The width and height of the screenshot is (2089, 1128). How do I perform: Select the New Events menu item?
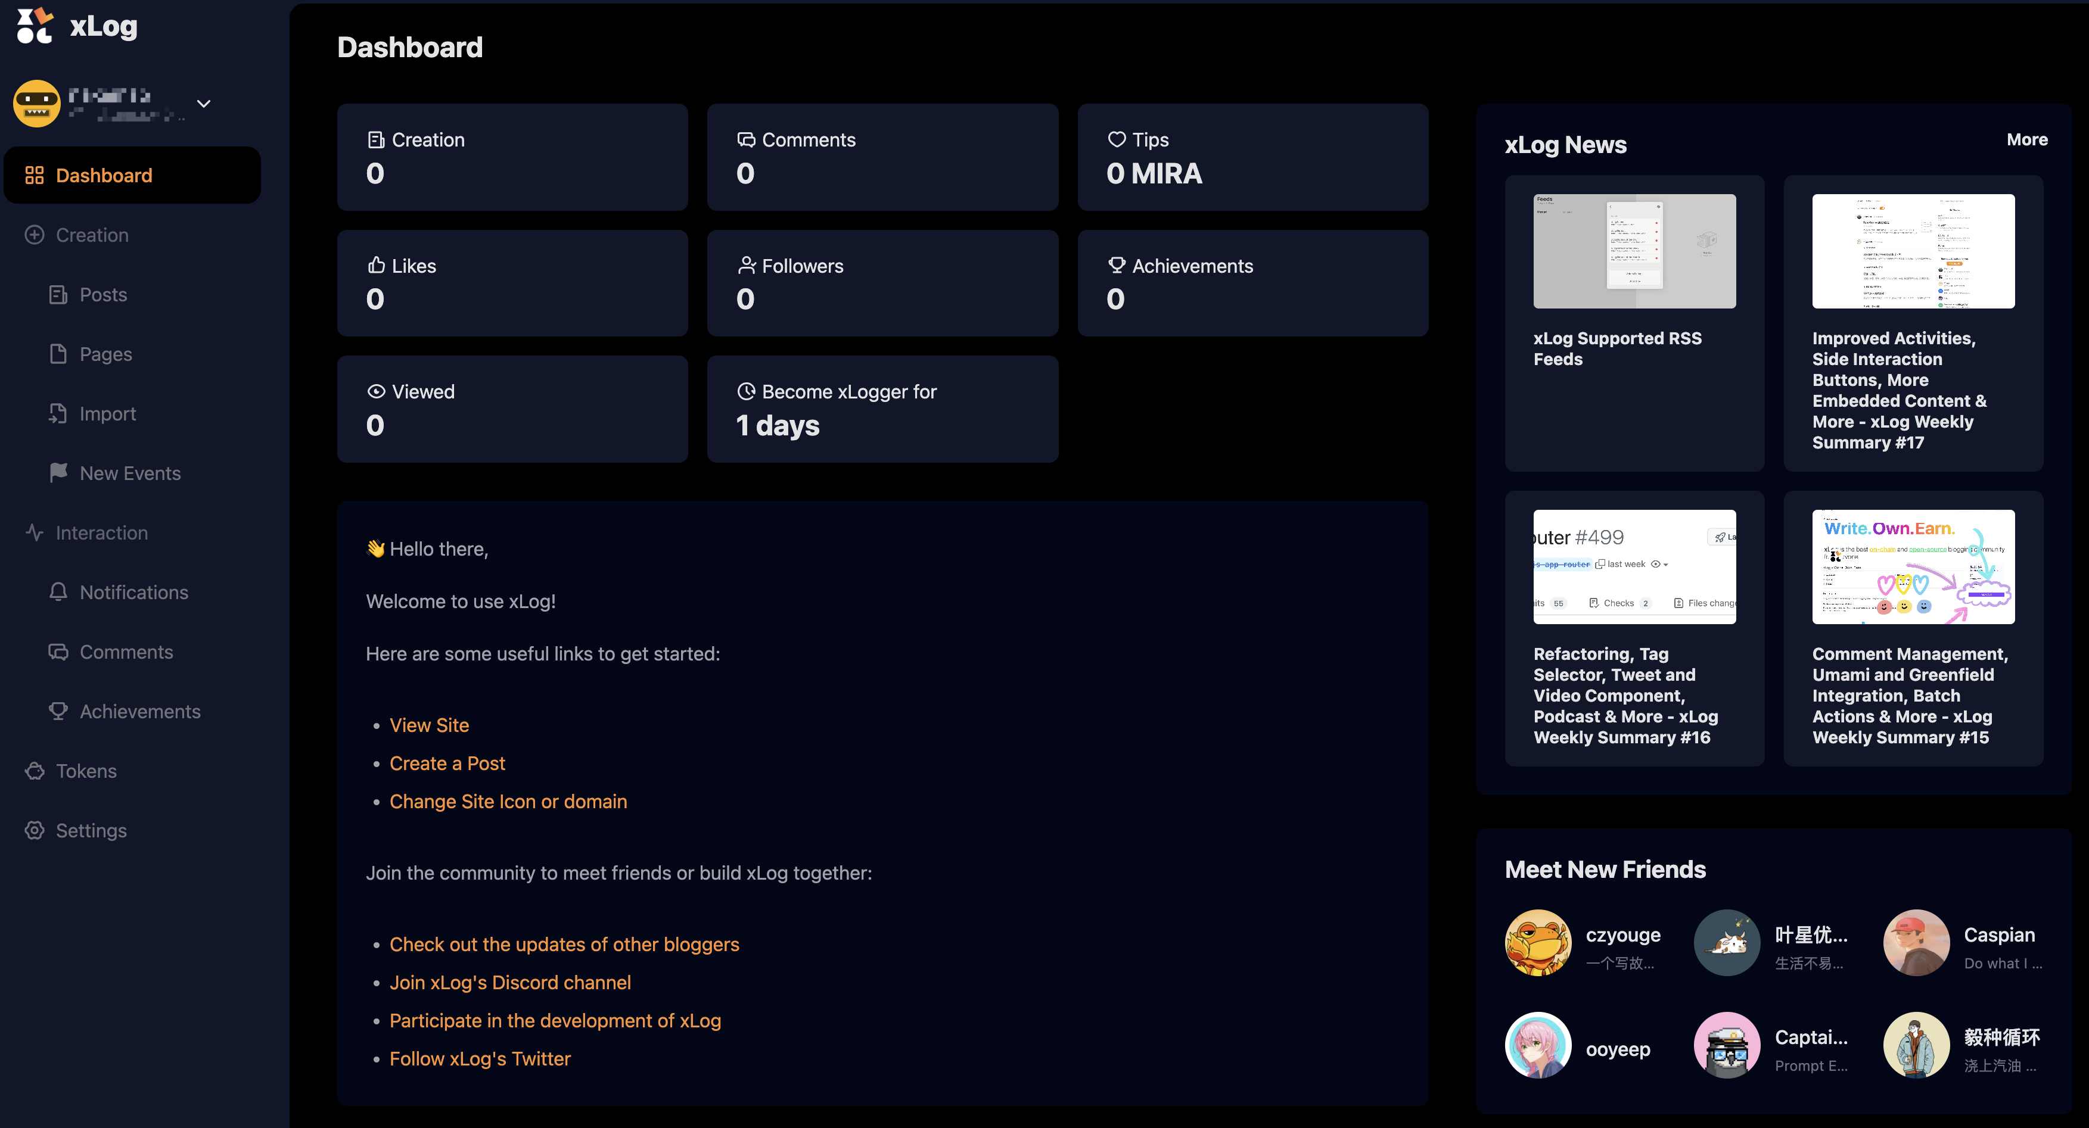point(129,473)
